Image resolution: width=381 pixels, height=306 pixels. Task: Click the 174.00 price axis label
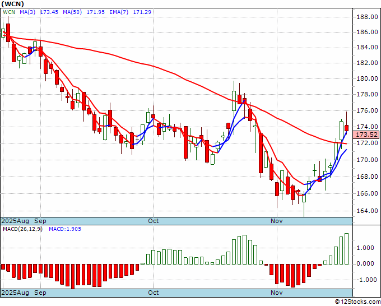click(x=367, y=127)
